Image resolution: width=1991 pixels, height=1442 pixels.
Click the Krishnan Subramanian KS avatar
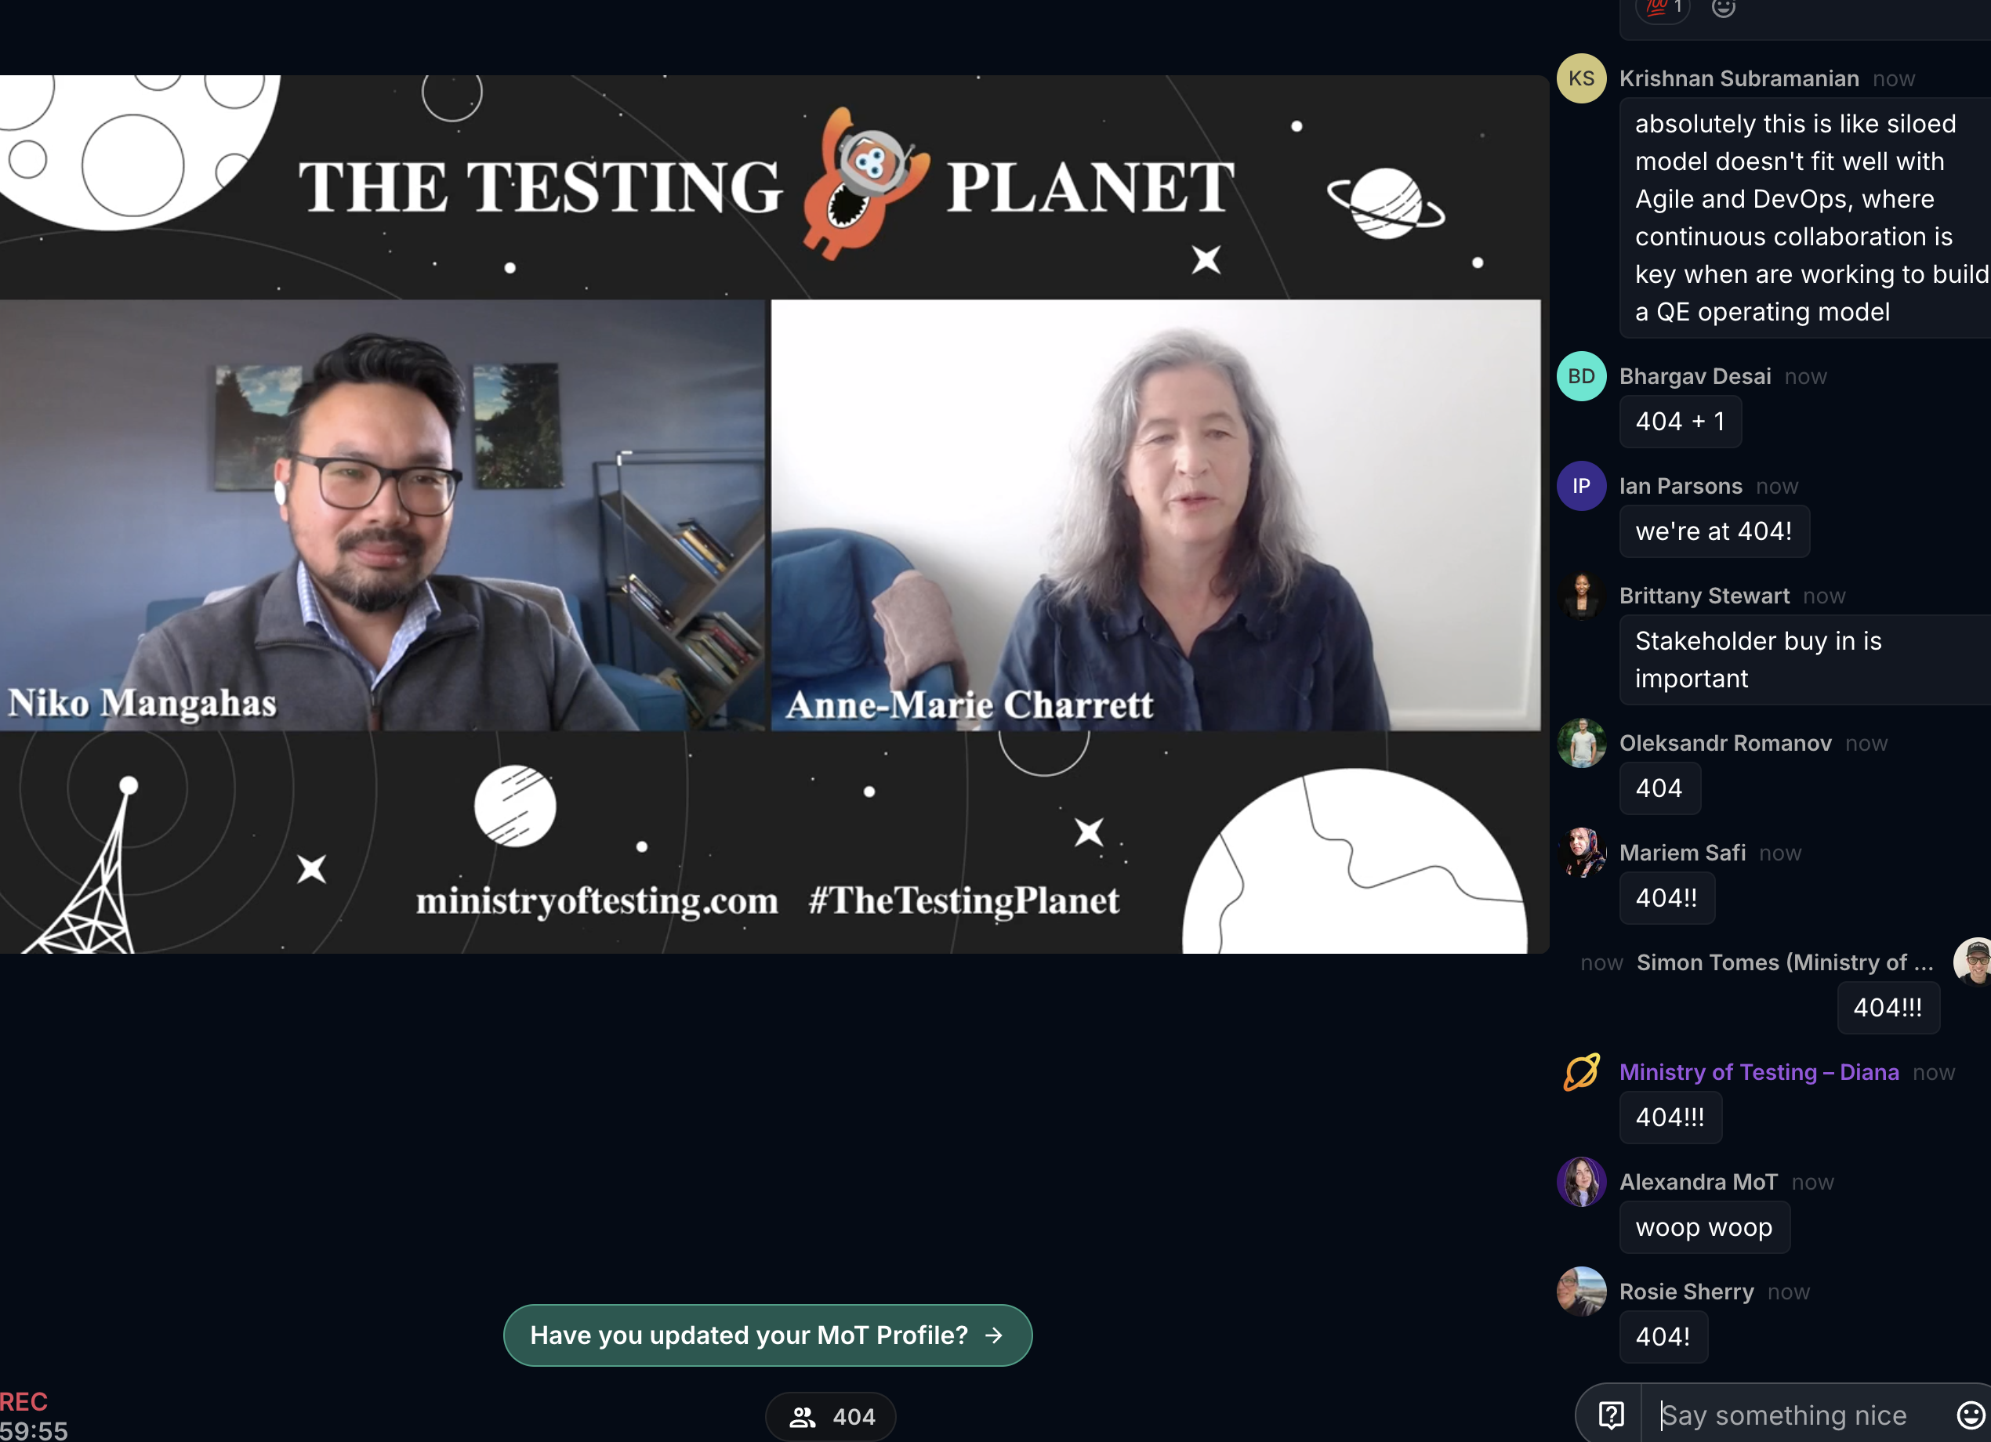click(1581, 78)
